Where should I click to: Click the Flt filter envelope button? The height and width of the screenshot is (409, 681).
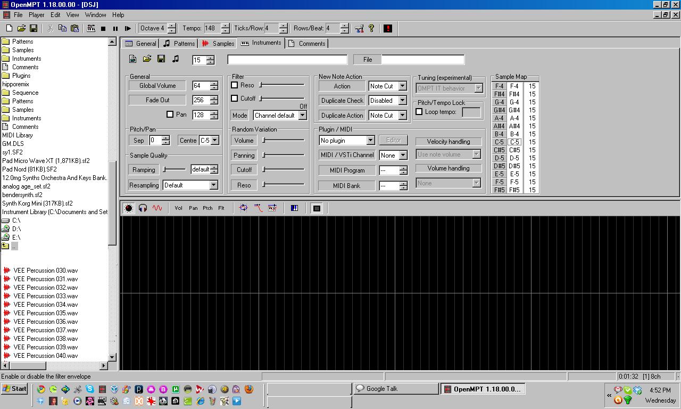tap(221, 208)
